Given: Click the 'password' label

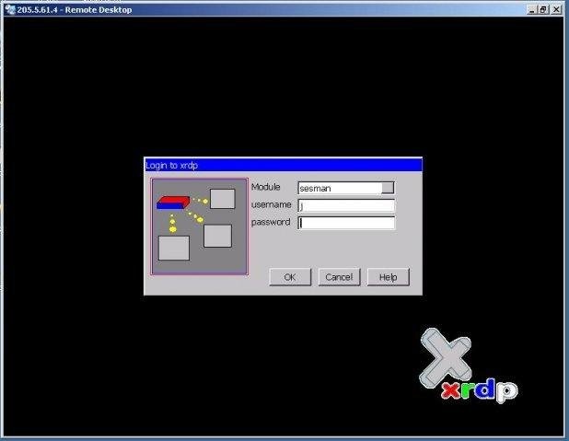Looking at the screenshot, I should point(271,222).
